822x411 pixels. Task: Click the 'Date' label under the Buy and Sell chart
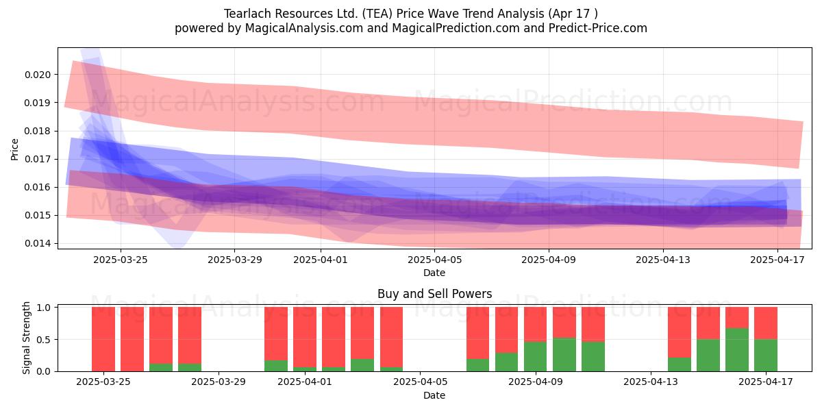click(434, 395)
